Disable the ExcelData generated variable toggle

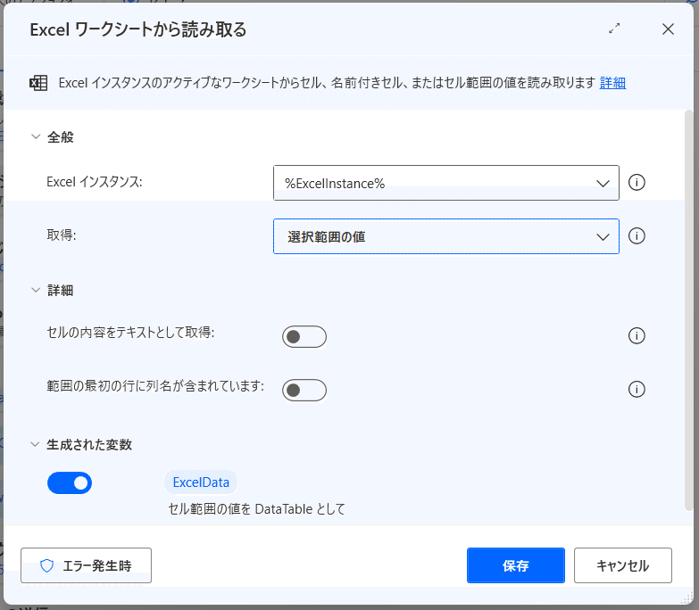click(70, 483)
